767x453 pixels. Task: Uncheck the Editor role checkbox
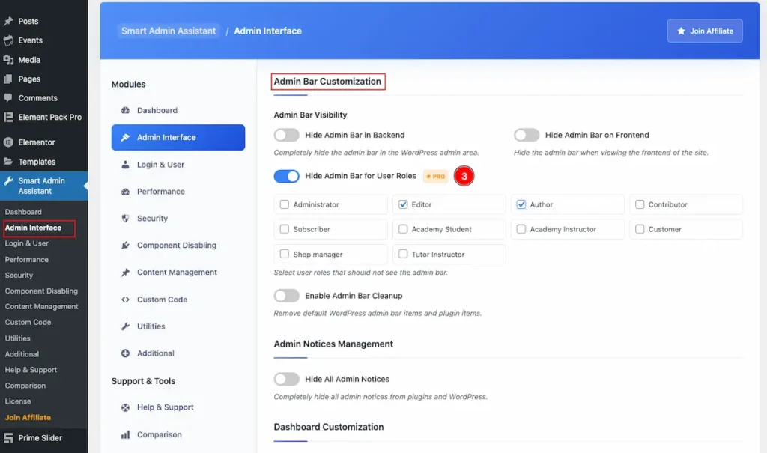point(403,204)
